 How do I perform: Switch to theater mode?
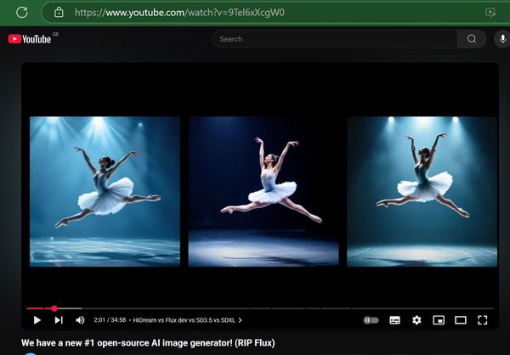tap(460, 320)
